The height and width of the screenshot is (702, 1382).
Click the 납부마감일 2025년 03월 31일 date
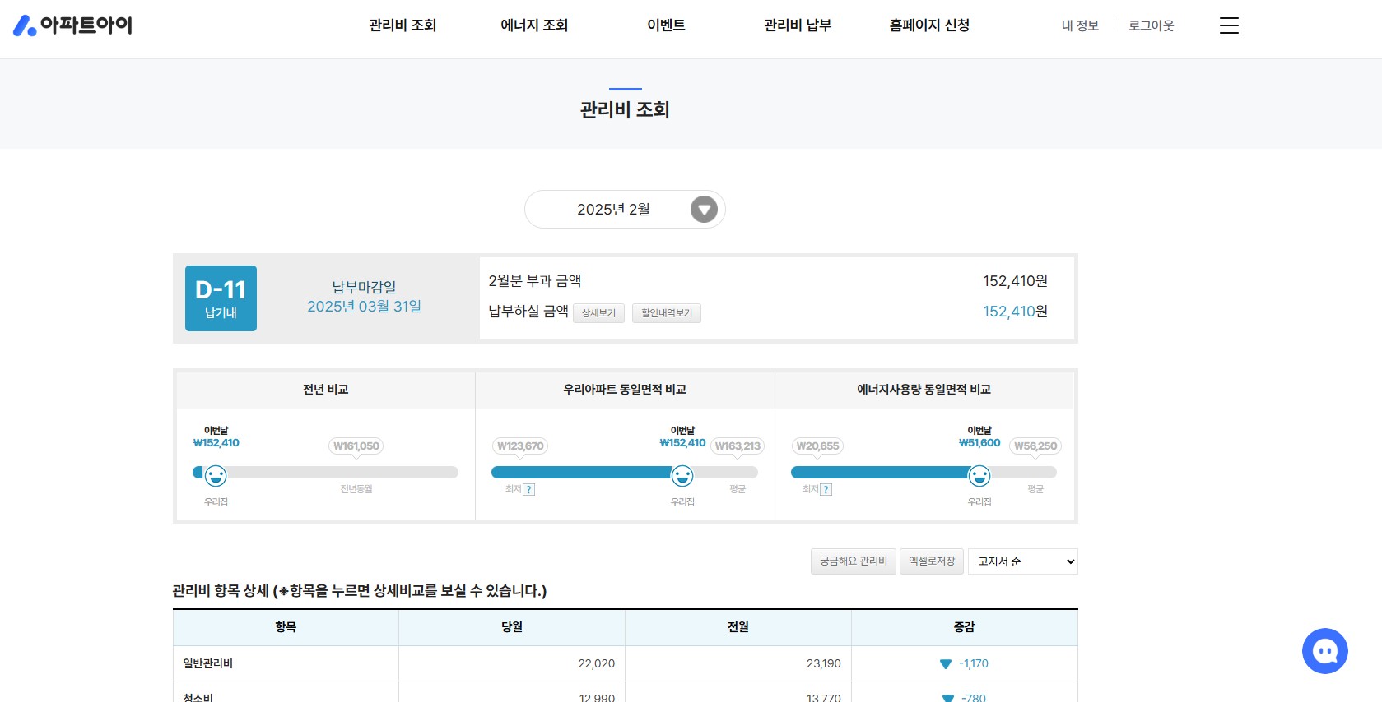(365, 306)
